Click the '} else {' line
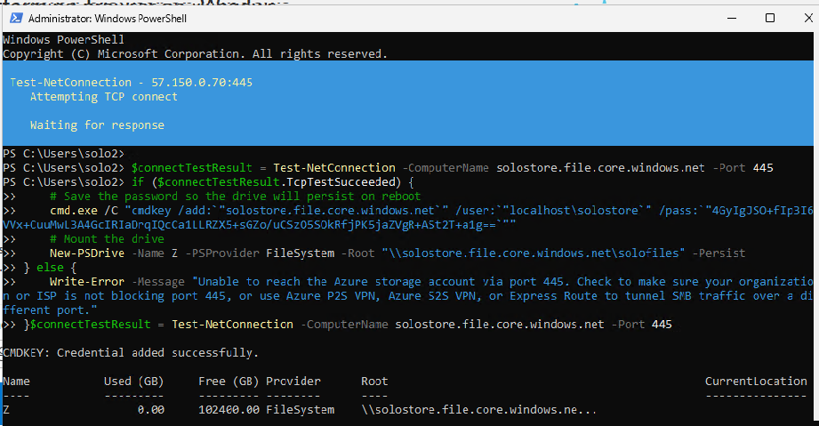This screenshot has width=819, height=426. (x=50, y=267)
